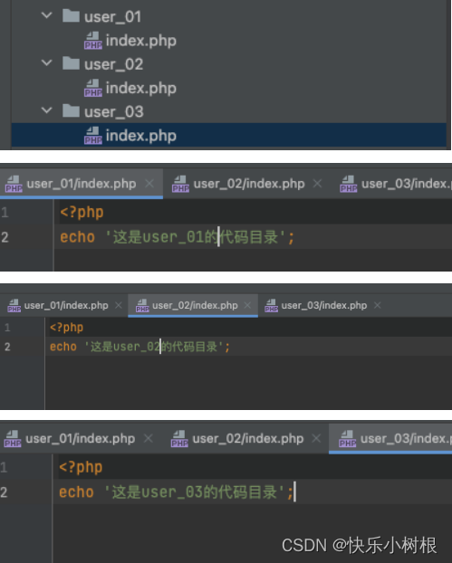Close user_01/index.php tab in user_03 code editor
The width and height of the screenshot is (452, 563).
point(149,438)
